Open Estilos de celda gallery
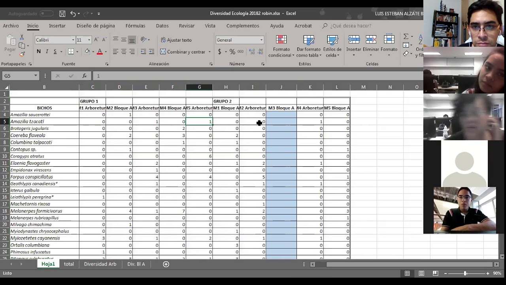 (x=332, y=46)
